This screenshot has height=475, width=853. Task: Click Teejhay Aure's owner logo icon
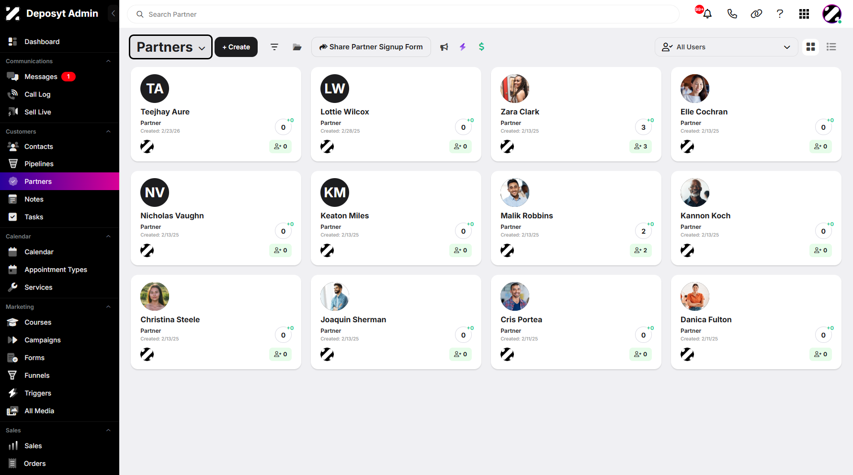tap(147, 147)
